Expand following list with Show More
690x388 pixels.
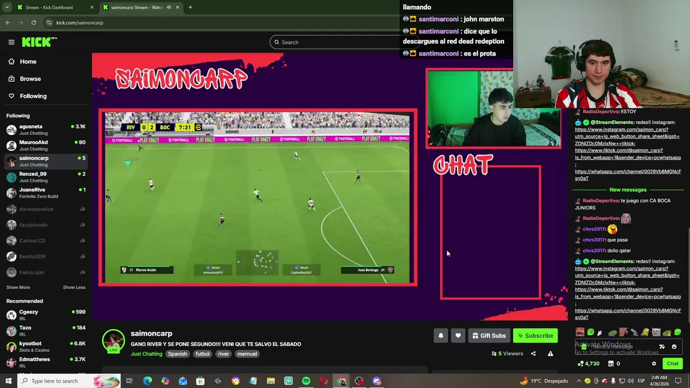[18, 287]
